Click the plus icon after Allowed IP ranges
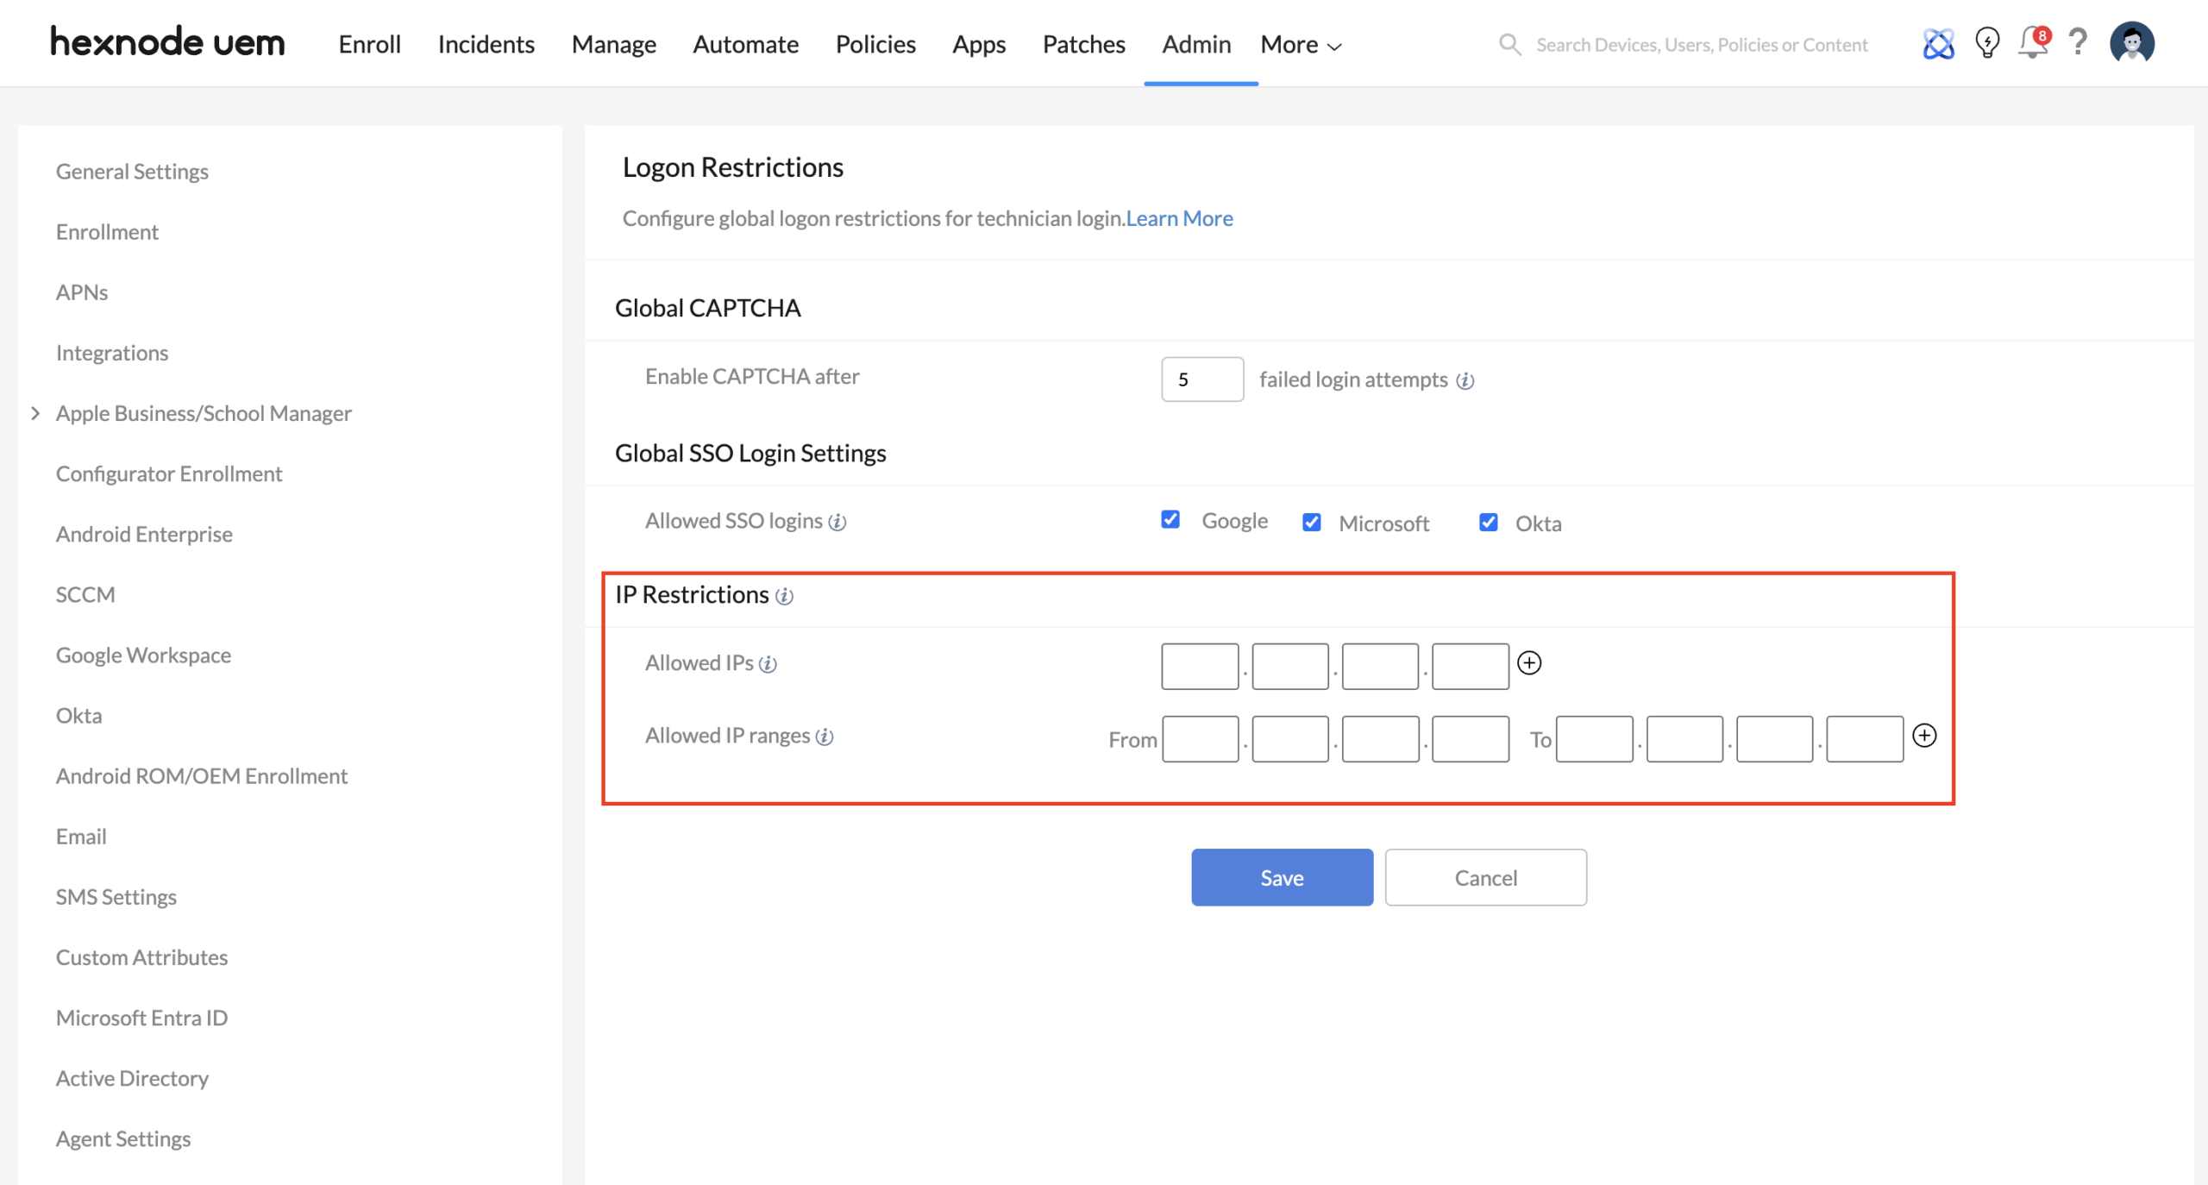 coord(1924,736)
